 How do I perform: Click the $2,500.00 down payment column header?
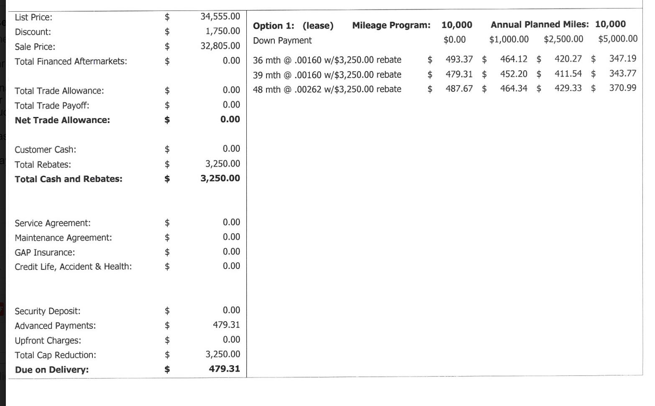click(x=563, y=39)
